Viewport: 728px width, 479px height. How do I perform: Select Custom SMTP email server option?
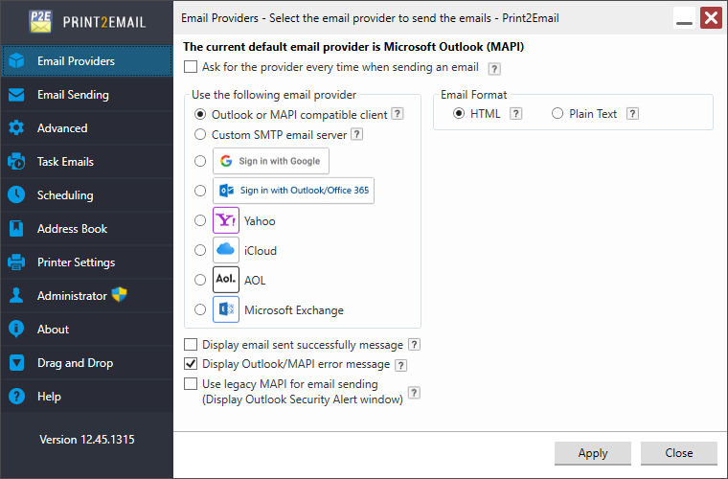tap(200, 135)
